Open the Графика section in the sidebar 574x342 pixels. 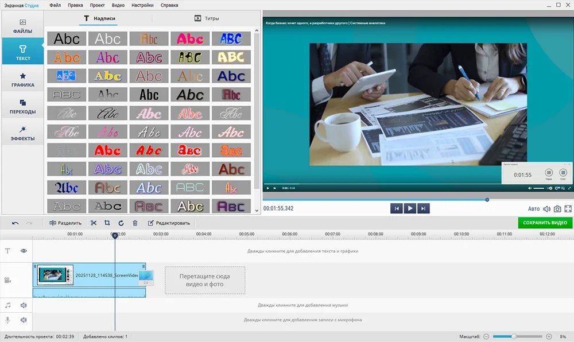tap(23, 79)
